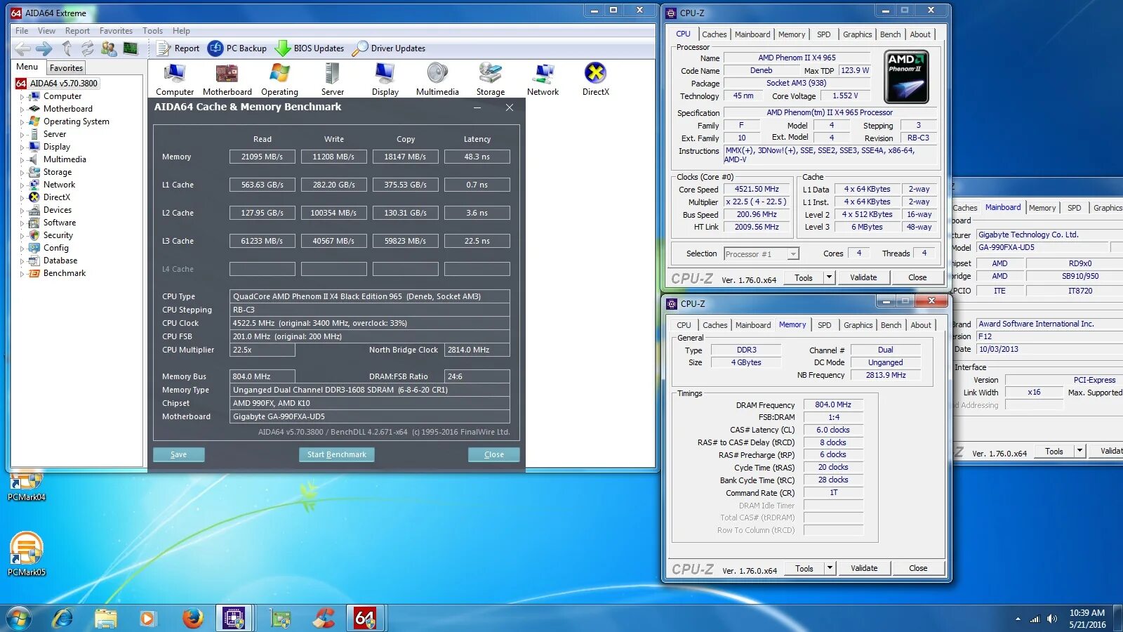Screen dimensions: 1123x632
Task: Close the Cache & Memory Benchmark dialog button
Action: pos(494,454)
